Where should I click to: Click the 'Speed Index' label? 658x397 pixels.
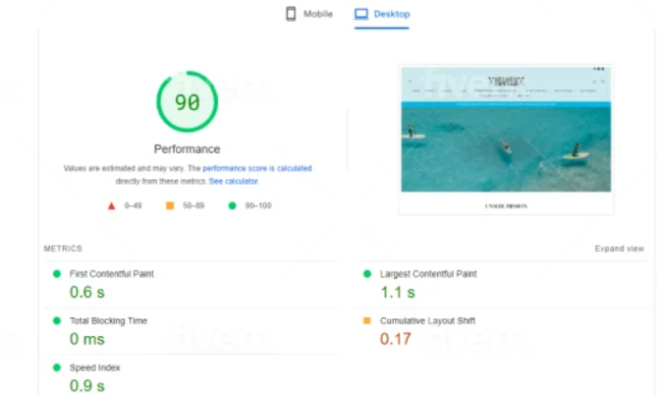click(x=95, y=368)
